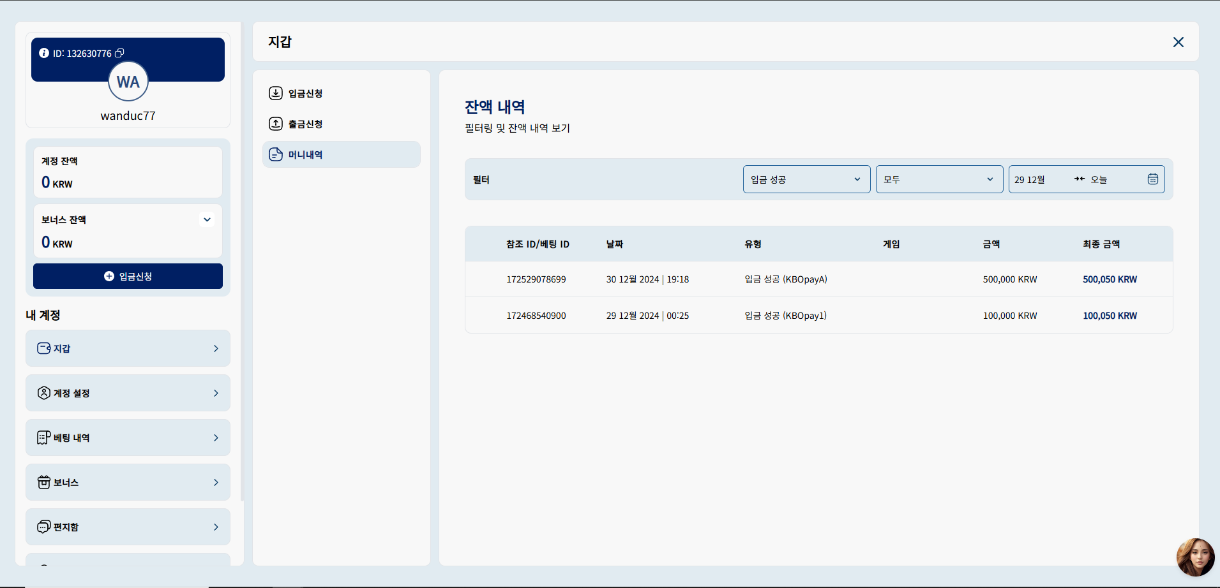Expand the 보너스 잔액 dropdown chevron
The image size is (1220, 588).
207,220
